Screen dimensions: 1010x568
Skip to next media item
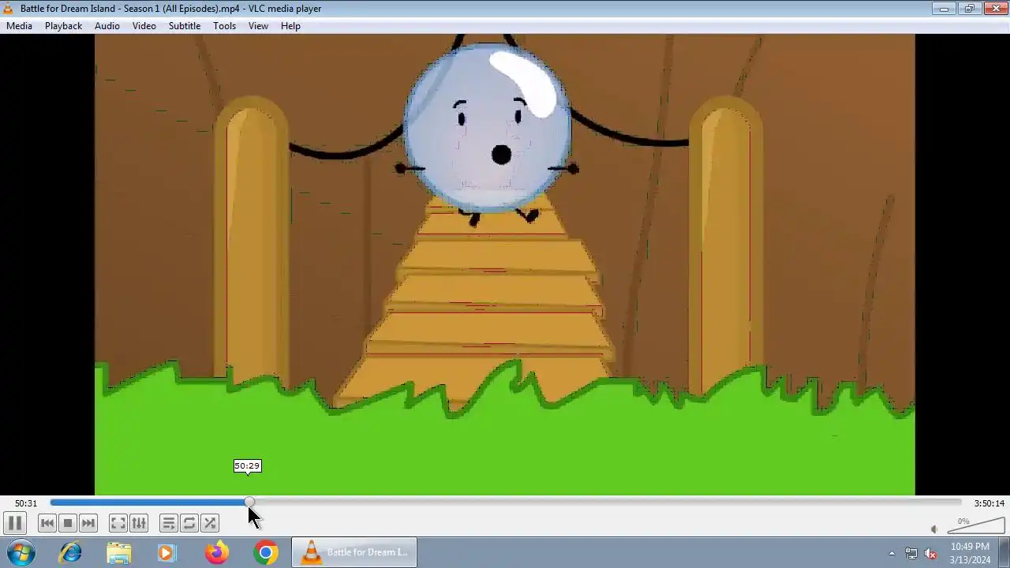pos(88,523)
